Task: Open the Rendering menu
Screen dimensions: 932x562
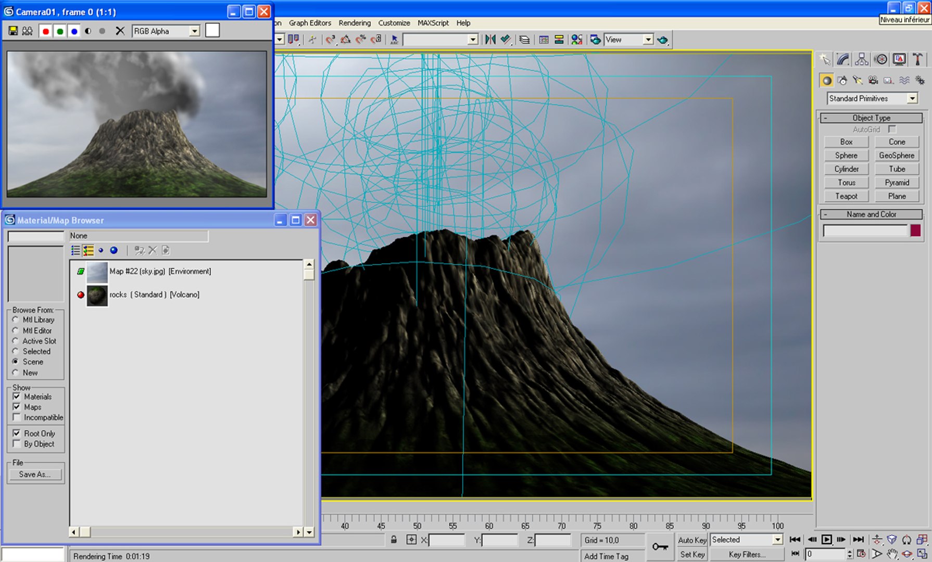Action: [x=355, y=23]
